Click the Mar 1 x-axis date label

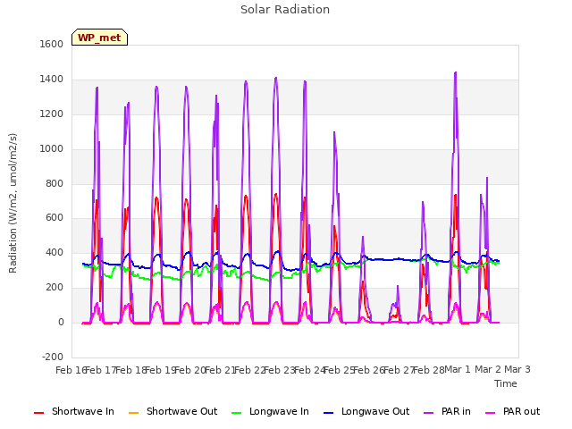458,369
